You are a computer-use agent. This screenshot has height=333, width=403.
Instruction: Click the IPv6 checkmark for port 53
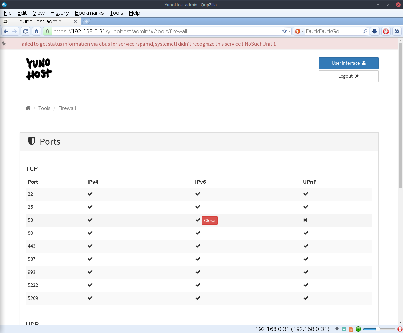[x=198, y=220]
